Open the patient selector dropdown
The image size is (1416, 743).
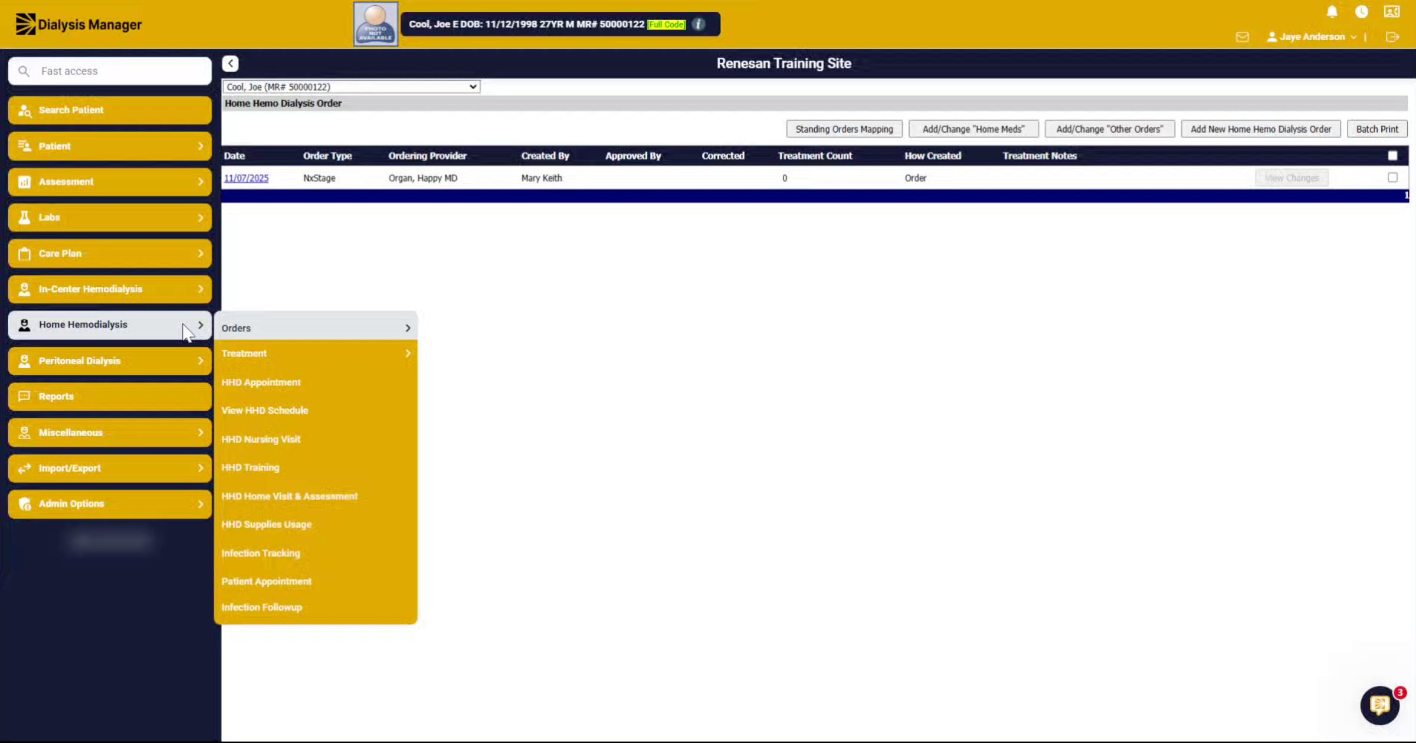(x=351, y=87)
